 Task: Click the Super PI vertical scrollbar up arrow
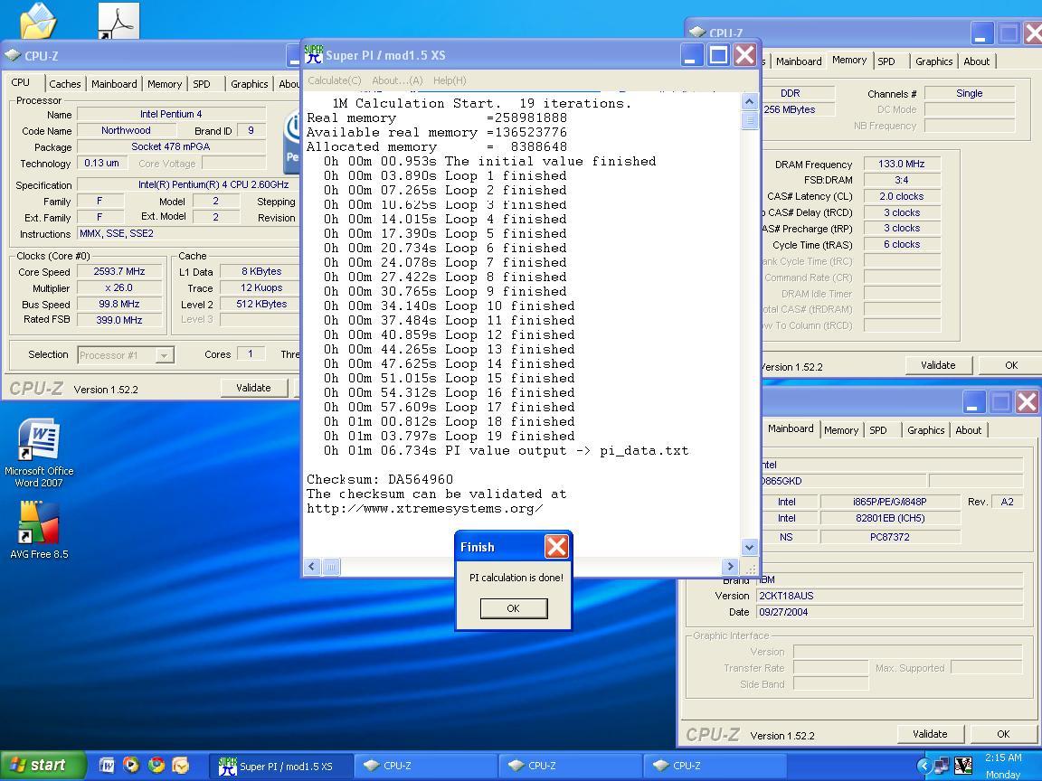(x=749, y=101)
